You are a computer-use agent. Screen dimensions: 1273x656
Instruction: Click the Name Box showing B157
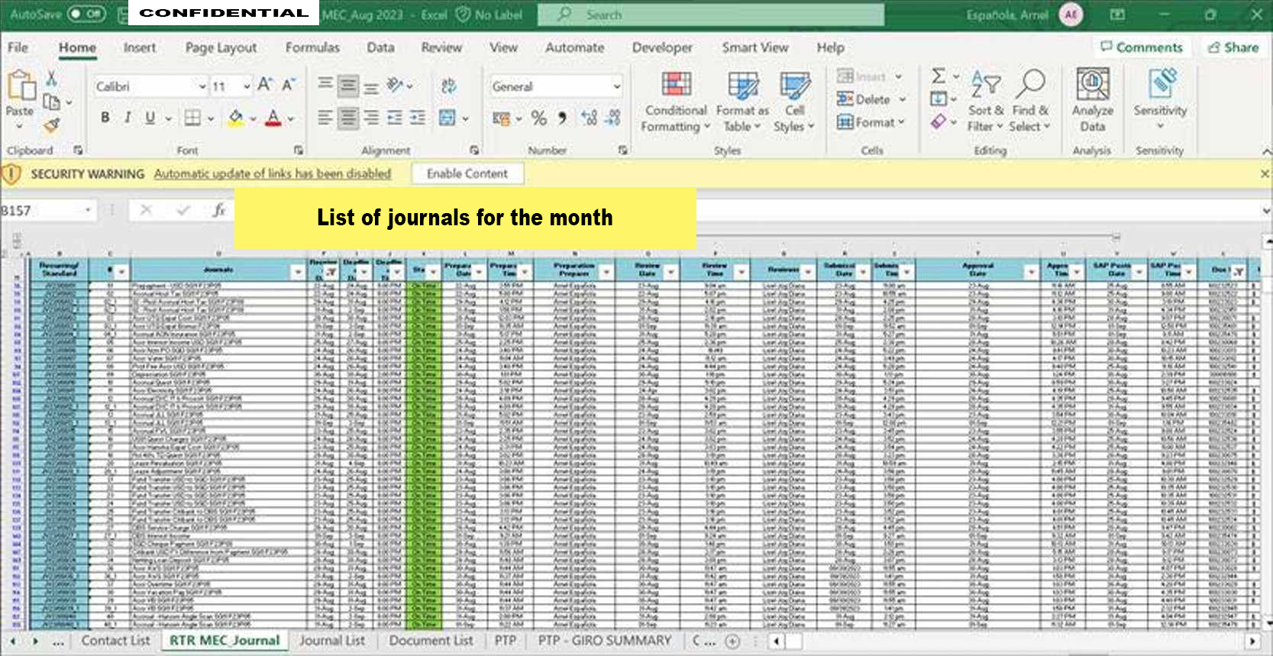[41, 210]
